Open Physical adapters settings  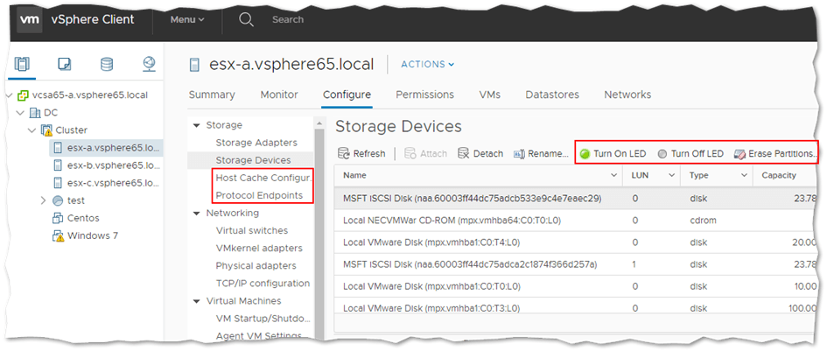256,265
